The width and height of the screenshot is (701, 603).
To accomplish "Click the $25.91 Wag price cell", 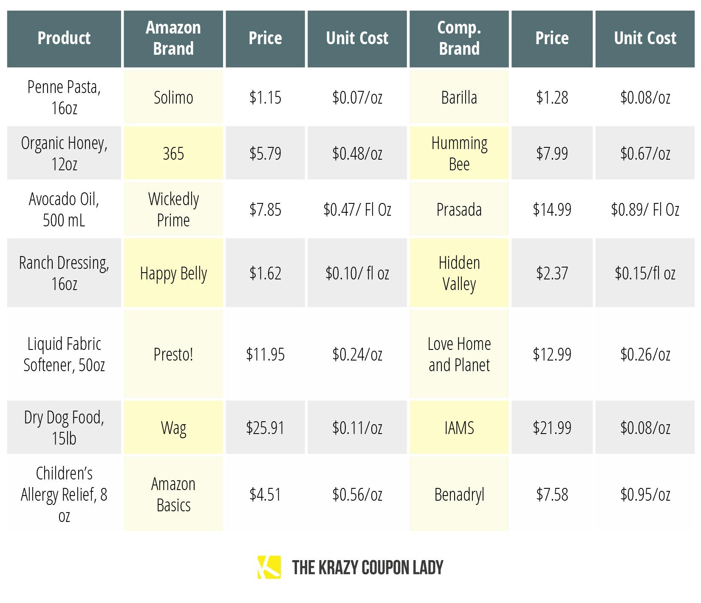I will (265, 427).
